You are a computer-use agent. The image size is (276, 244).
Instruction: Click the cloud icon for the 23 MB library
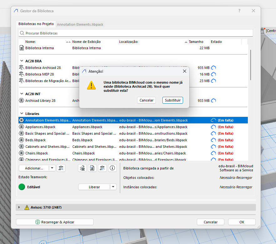pos(213,81)
